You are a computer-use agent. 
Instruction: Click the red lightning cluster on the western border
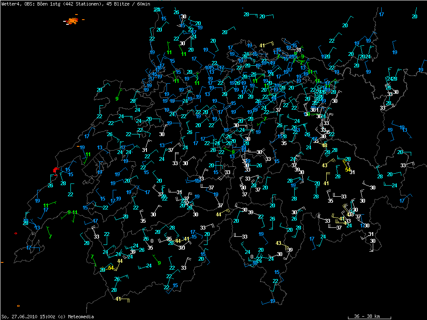click(x=55, y=171)
